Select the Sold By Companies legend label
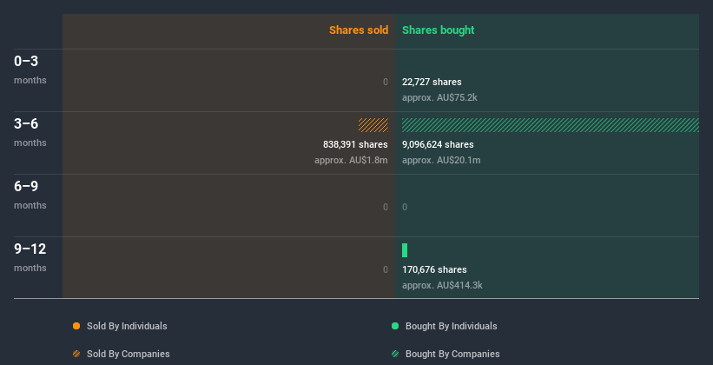This screenshot has width=713, height=365. point(129,354)
